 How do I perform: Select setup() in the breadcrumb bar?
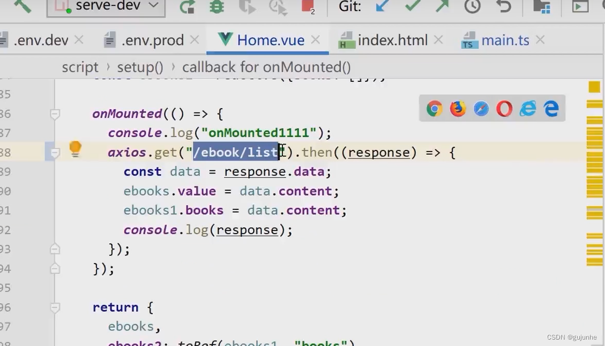point(140,67)
